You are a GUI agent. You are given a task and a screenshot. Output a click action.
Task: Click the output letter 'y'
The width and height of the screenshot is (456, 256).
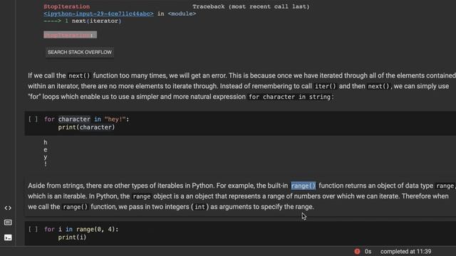pyautogui.click(x=46, y=157)
